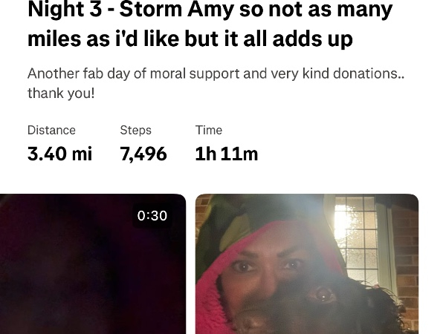Image resolution: width=446 pixels, height=334 pixels.
Task: Click the Steps label
Action: (136, 130)
